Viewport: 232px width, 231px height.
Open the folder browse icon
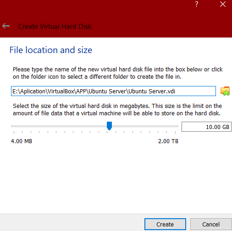pos(225,91)
